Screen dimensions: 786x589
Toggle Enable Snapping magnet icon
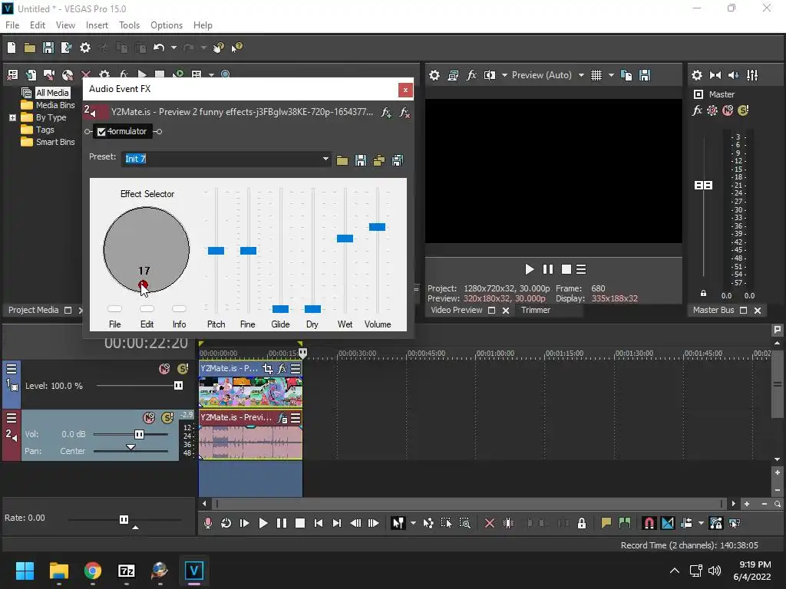(649, 523)
